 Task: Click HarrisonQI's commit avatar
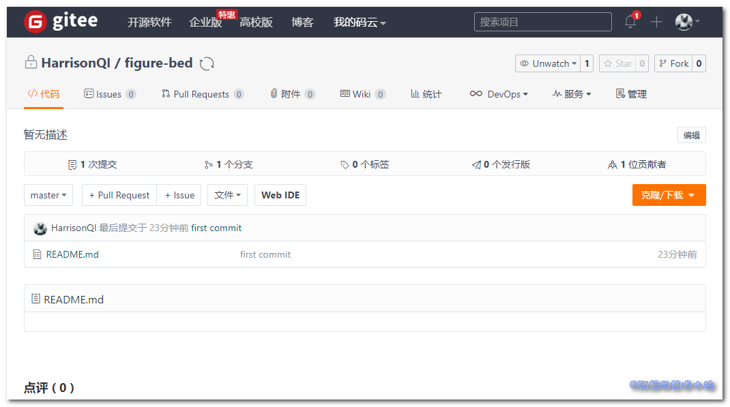click(40, 228)
